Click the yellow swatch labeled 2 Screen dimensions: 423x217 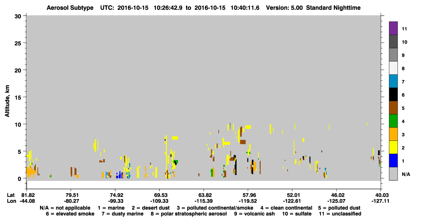pyautogui.click(x=393, y=147)
